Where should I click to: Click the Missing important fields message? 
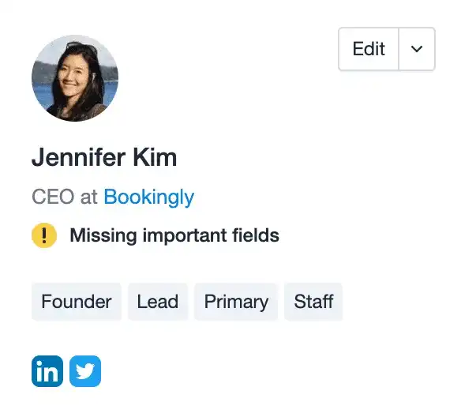[174, 235]
